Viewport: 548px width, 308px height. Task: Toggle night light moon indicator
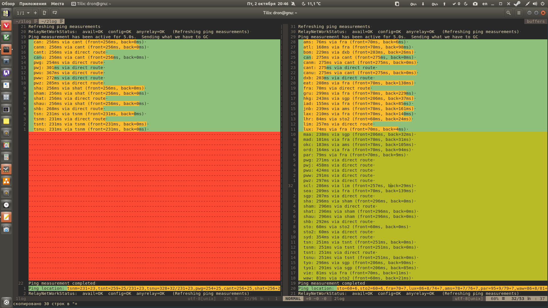tap(466, 4)
